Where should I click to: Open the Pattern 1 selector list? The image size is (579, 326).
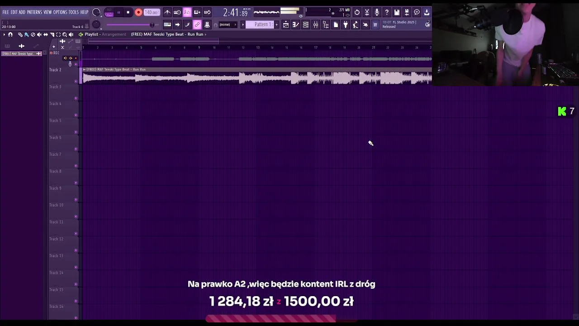[260, 25]
